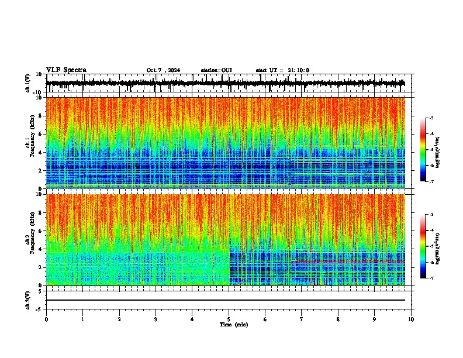
Task: Click the "8" kHz tick on ch.1 spectrogram
Action: click(41, 116)
